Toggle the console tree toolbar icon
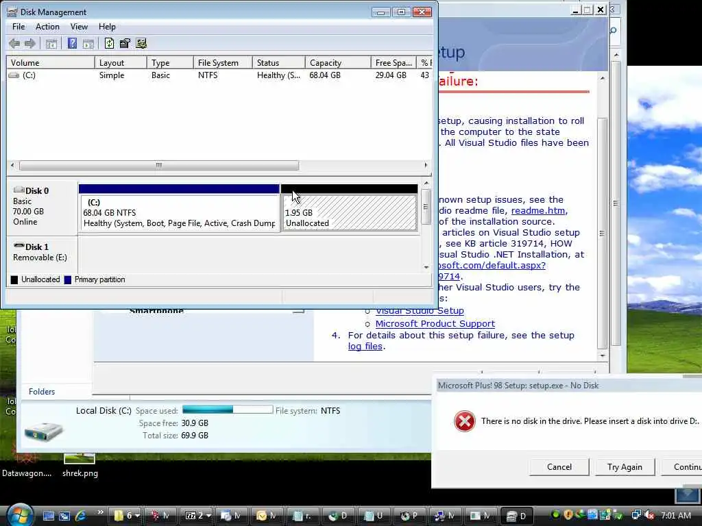 tap(51, 43)
